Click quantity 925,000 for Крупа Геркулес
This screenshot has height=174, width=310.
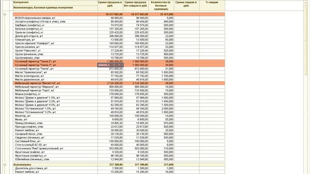pyautogui.click(x=161, y=50)
